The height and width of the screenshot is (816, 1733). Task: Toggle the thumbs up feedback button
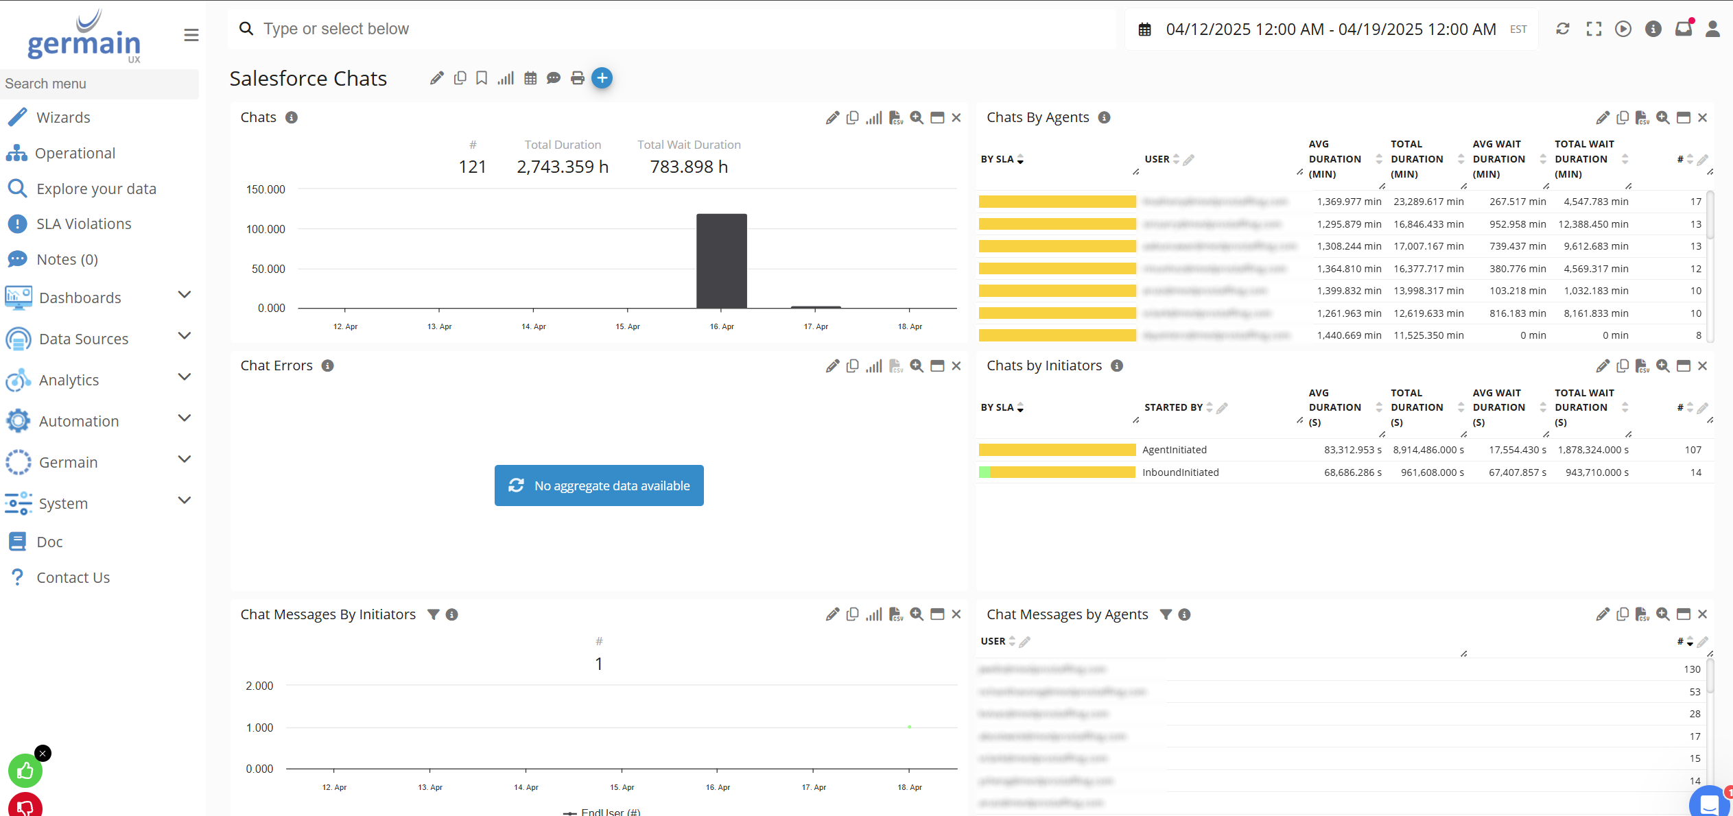pos(25,770)
